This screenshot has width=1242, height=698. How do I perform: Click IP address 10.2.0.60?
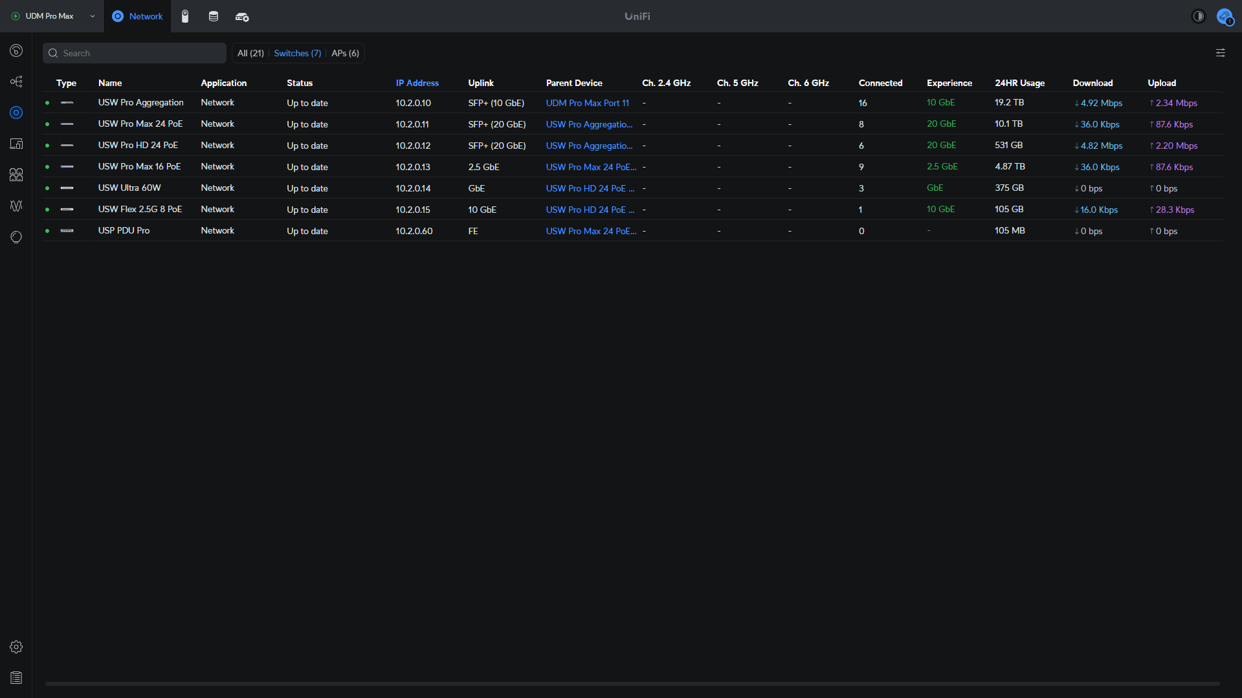click(414, 231)
